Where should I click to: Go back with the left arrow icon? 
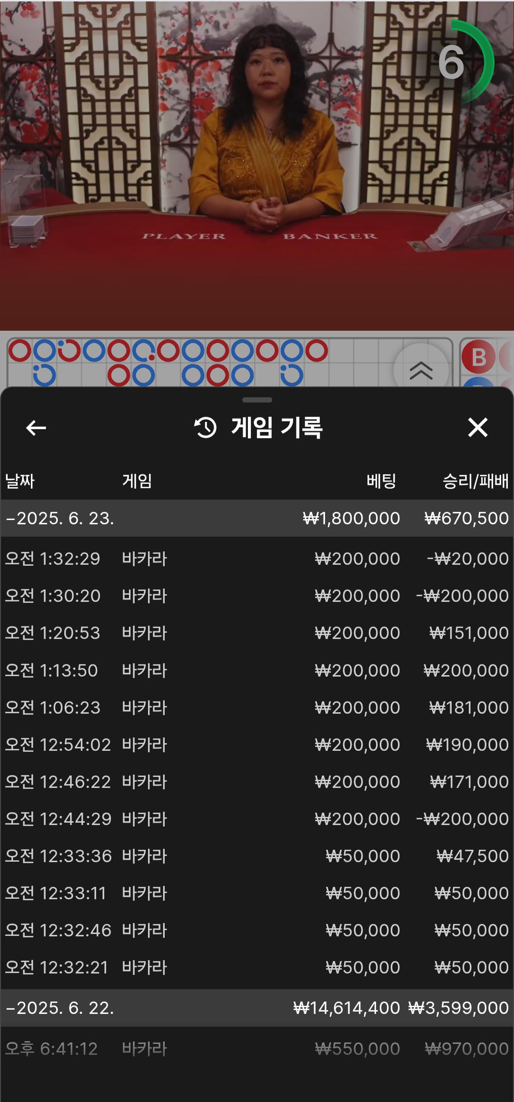click(x=36, y=428)
